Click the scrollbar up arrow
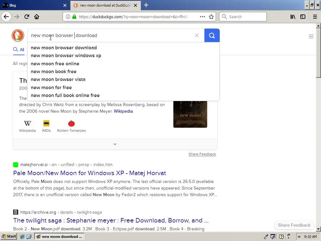The width and height of the screenshot is (321, 241). coord(318,26)
